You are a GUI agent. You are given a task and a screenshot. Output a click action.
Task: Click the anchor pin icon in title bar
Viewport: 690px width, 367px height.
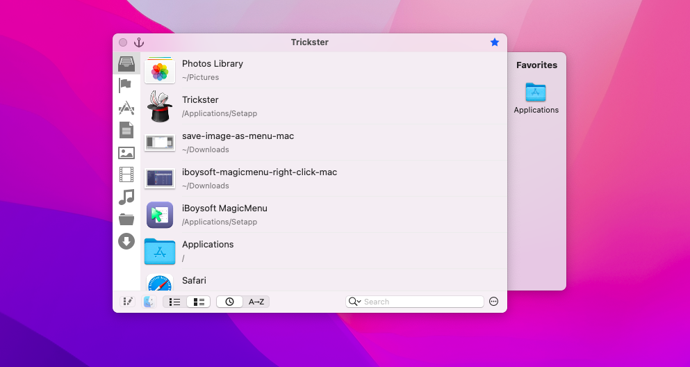139,42
